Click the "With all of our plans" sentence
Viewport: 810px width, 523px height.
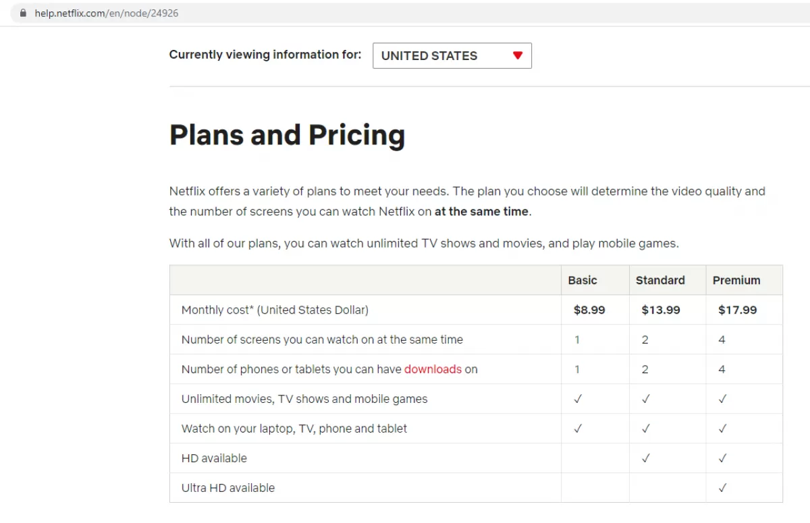[424, 243]
